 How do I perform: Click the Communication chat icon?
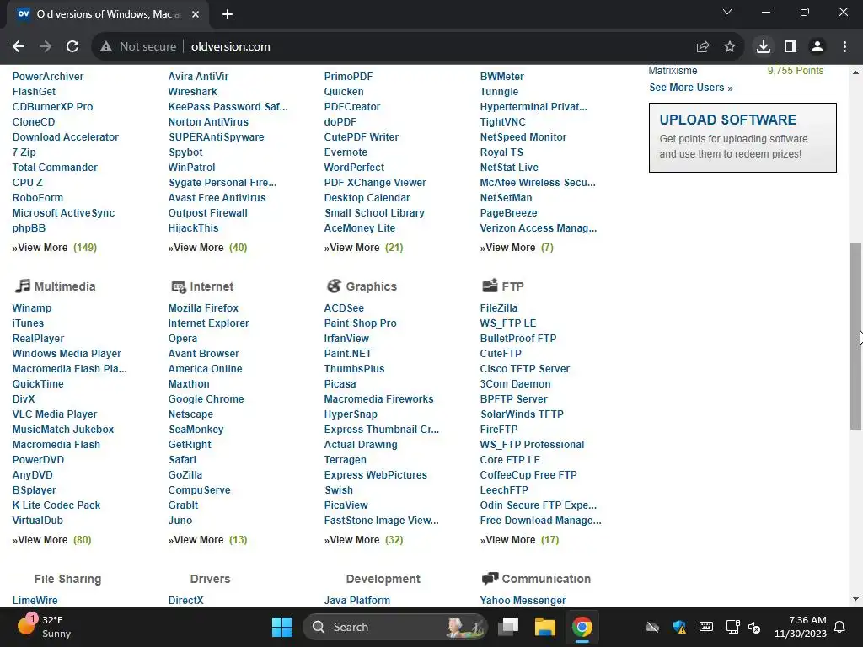pyautogui.click(x=490, y=578)
